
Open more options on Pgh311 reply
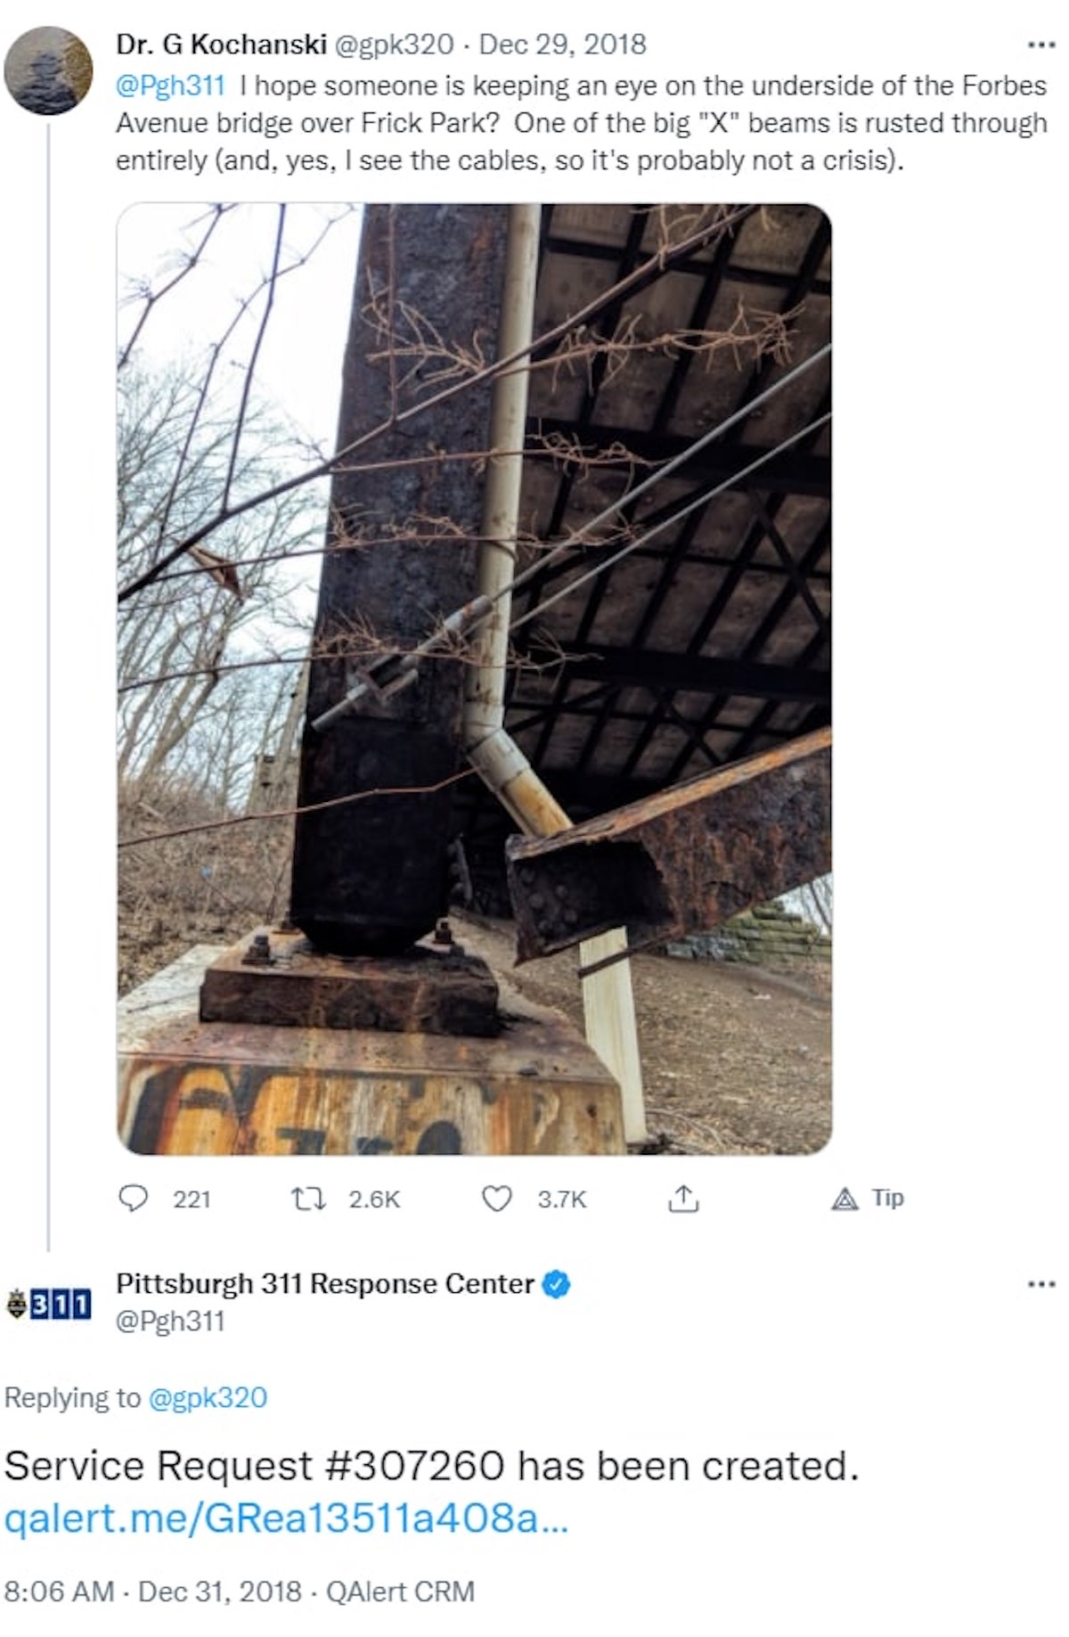click(1040, 1284)
